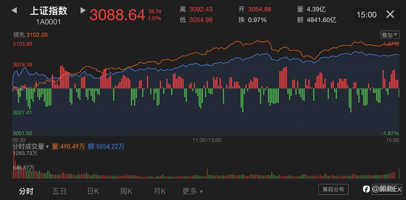The width and height of the screenshot is (406, 200).
Task: Switch to the 日K tab
Action: (93, 191)
